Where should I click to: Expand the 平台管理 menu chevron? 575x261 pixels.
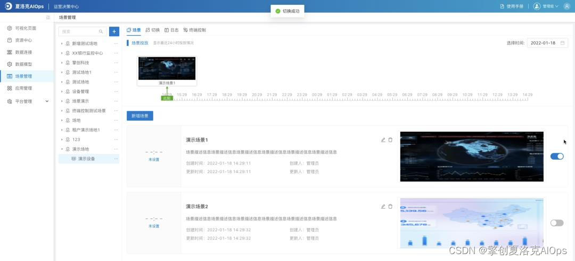point(47,101)
